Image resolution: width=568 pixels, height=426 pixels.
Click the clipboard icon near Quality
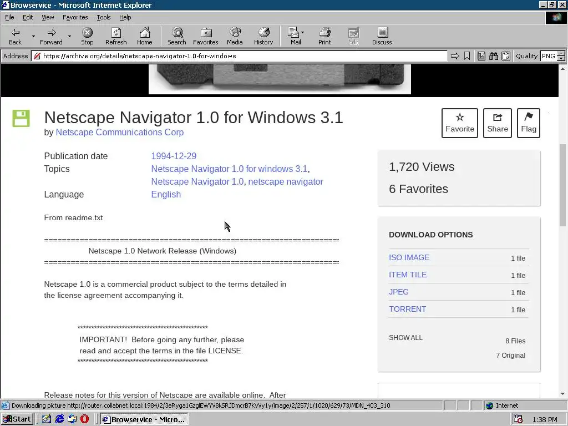coord(506,56)
